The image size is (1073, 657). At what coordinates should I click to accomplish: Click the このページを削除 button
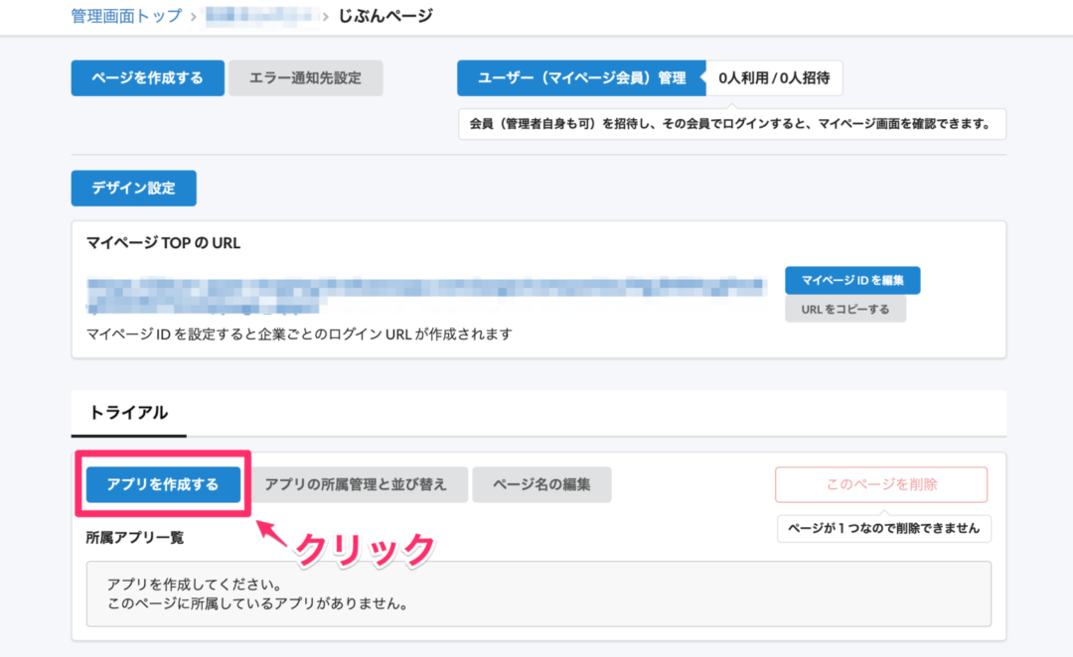click(881, 484)
